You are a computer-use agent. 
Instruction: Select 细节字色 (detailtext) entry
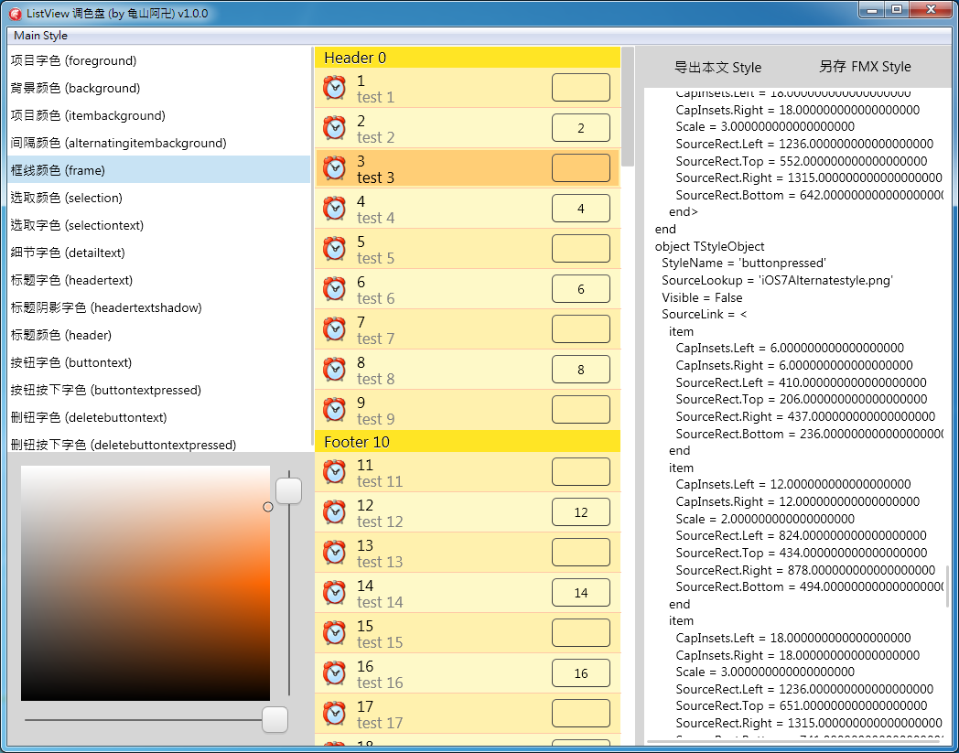click(159, 253)
